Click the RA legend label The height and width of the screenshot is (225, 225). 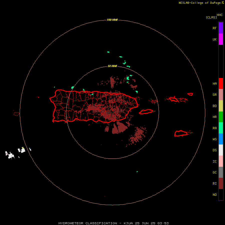coord(214,128)
